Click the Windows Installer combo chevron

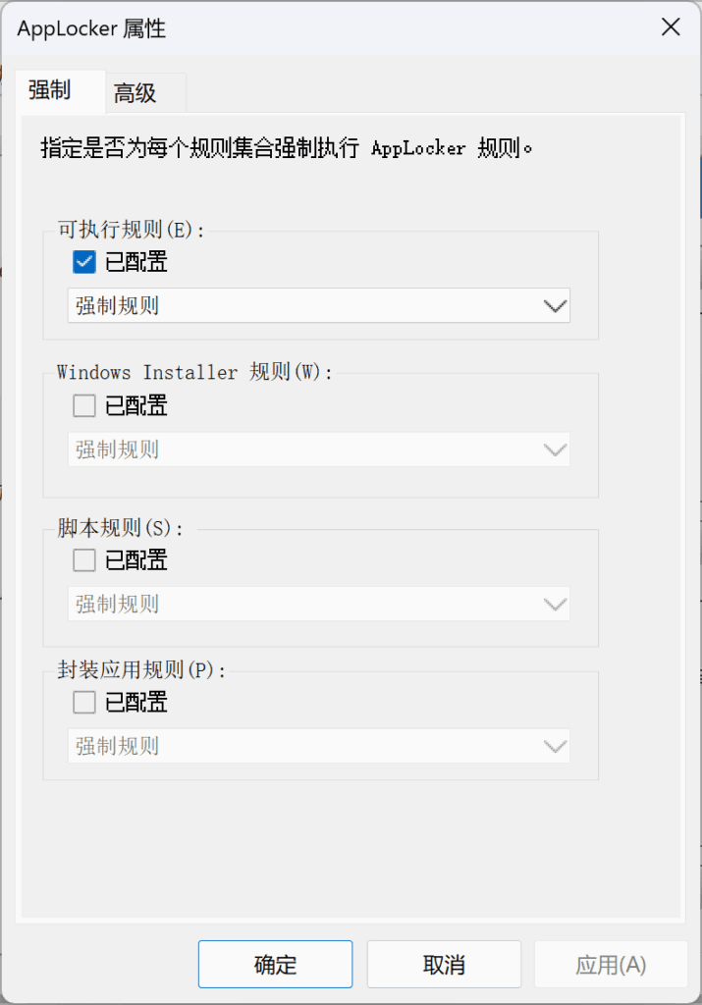point(556,449)
